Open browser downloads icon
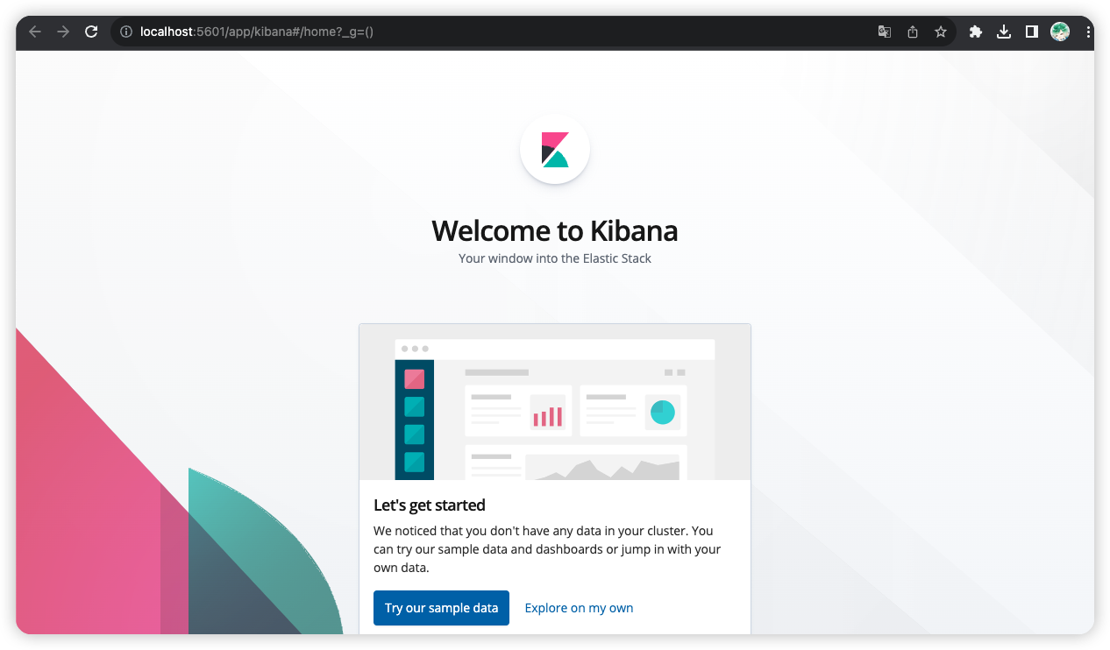Image resolution: width=1110 pixels, height=650 pixels. [1004, 32]
